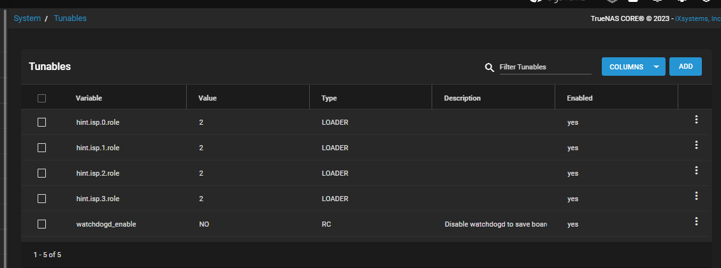The image size is (721, 268).
Task: Focus the Filter Tunables search field
Action: tap(545, 67)
